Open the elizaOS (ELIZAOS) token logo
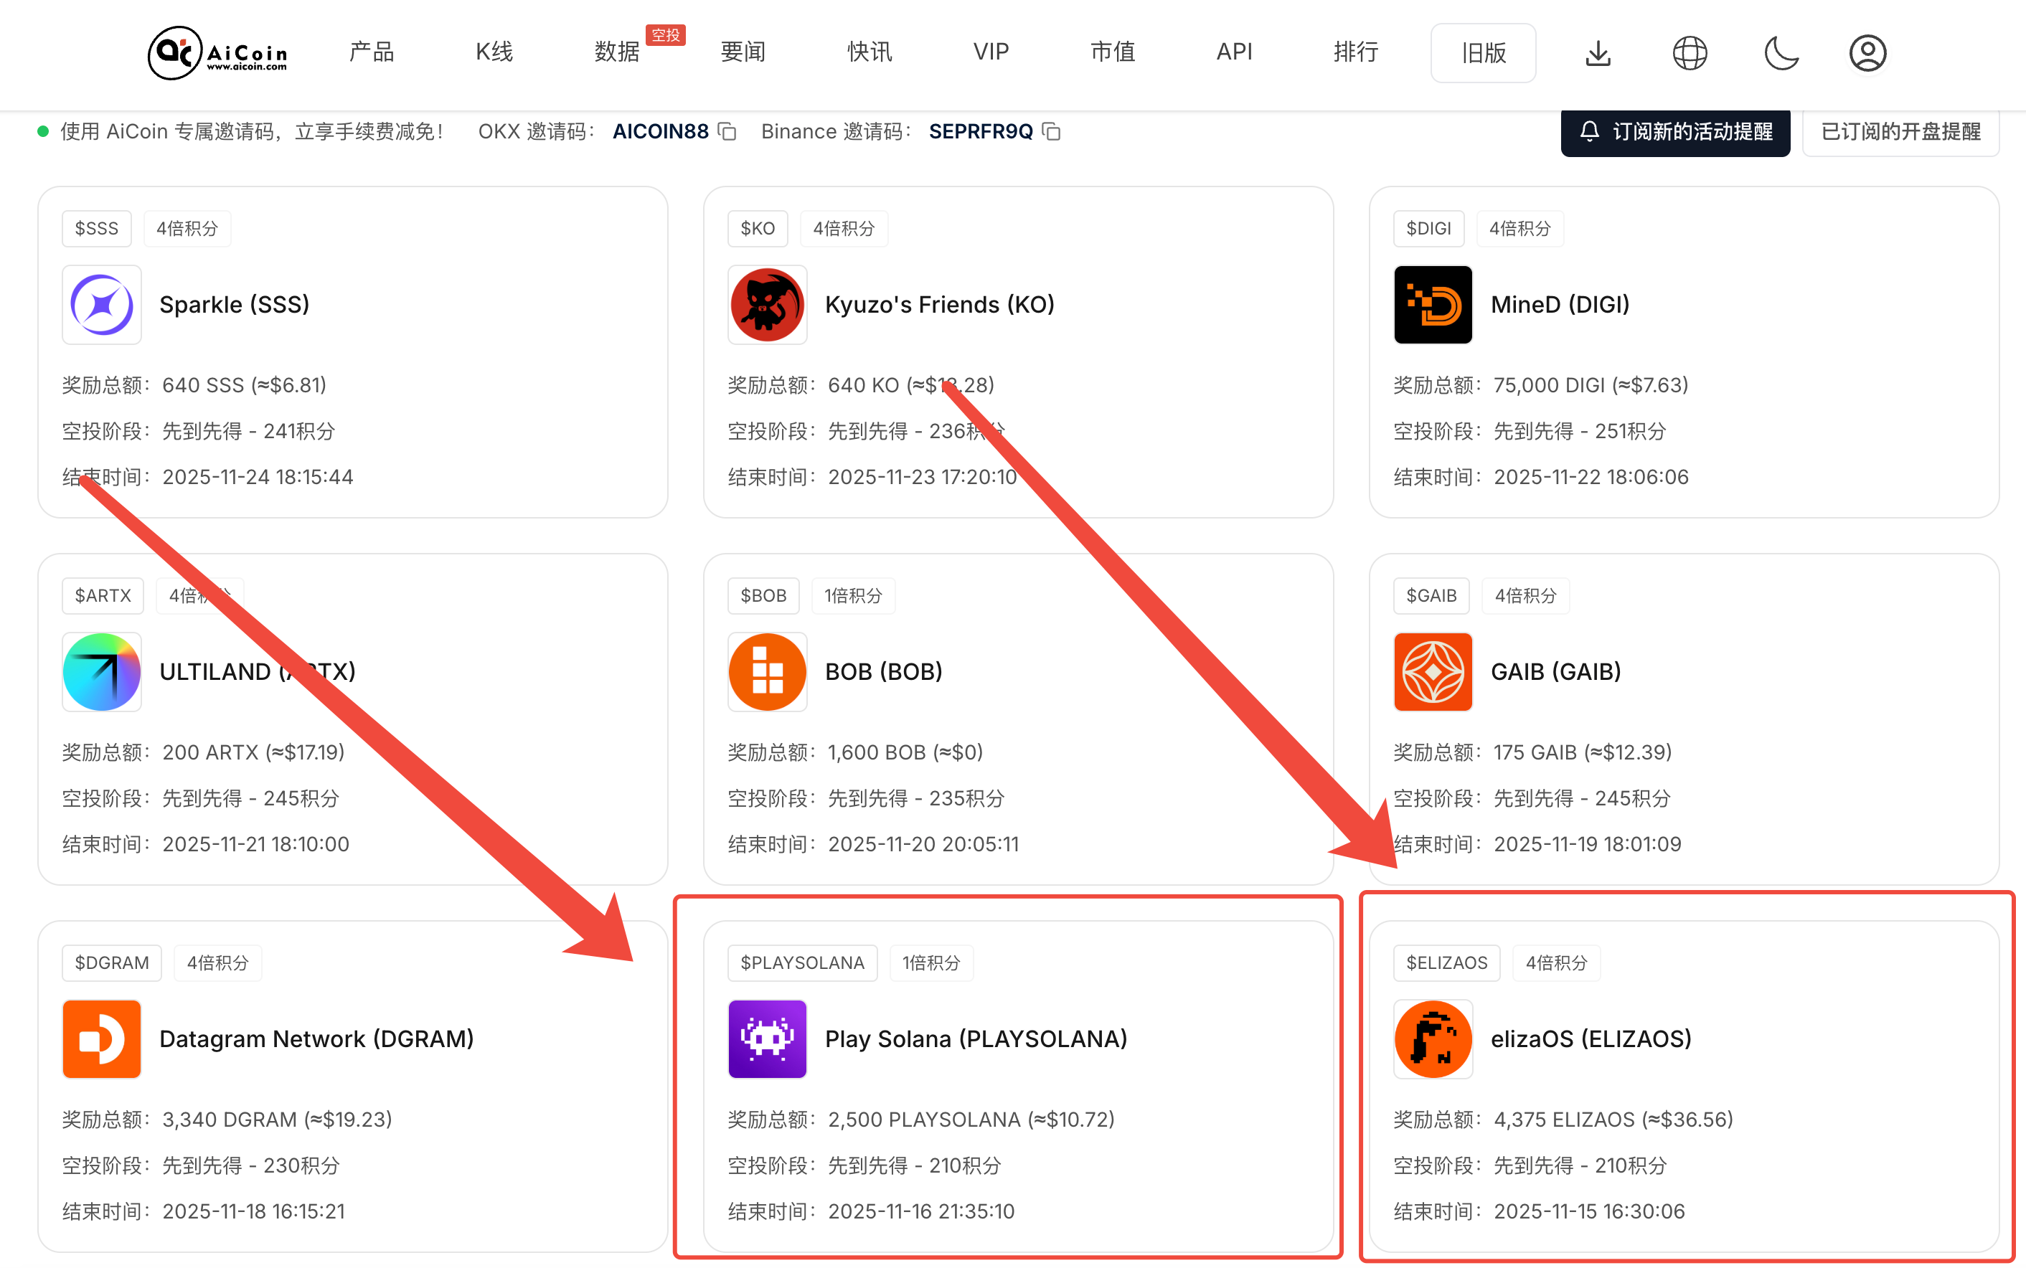The width and height of the screenshot is (2026, 1268). coord(1433,1038)
